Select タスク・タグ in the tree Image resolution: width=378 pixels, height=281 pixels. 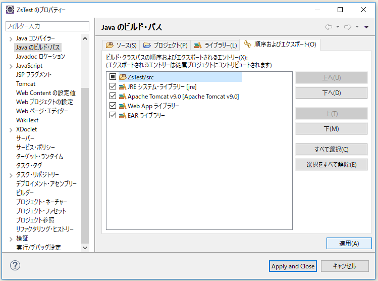[29, 166]
